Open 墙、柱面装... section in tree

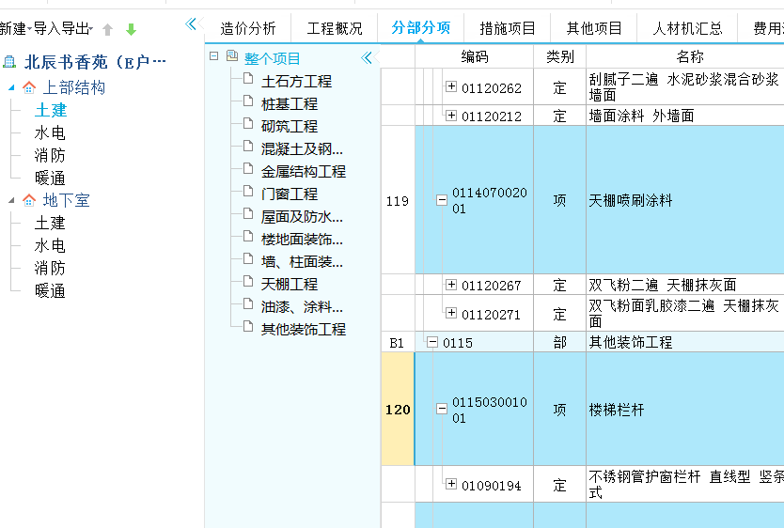(x=302, y=262)
